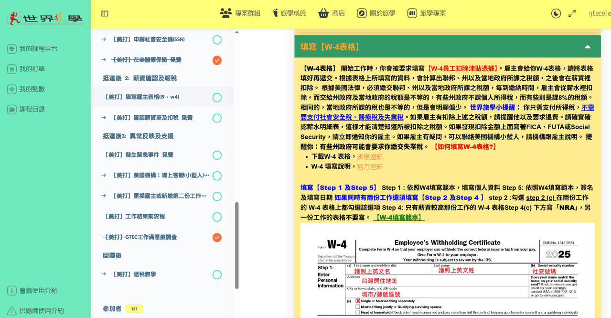Open the 旅學專案 menu
This screenshot has height=318, width=611.
pyautogui.click(x=427, y=13)
